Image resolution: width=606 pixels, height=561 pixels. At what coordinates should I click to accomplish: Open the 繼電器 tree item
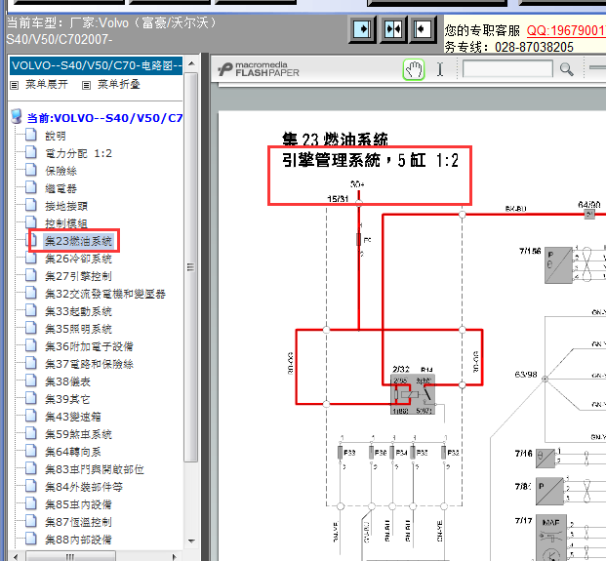tap(61, 188)
